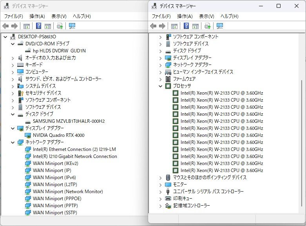Minimize the right Device Manager window
The image size is (306, 226).
261,6
